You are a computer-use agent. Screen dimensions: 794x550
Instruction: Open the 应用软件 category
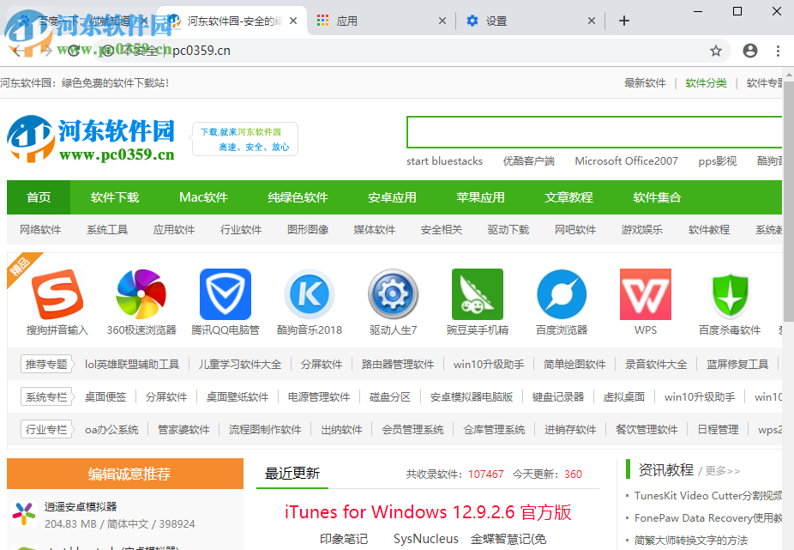click(174, 230)
